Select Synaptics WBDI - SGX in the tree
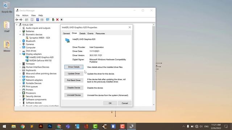The width and height of the screenshot is (232, 130). click(40, 38)
